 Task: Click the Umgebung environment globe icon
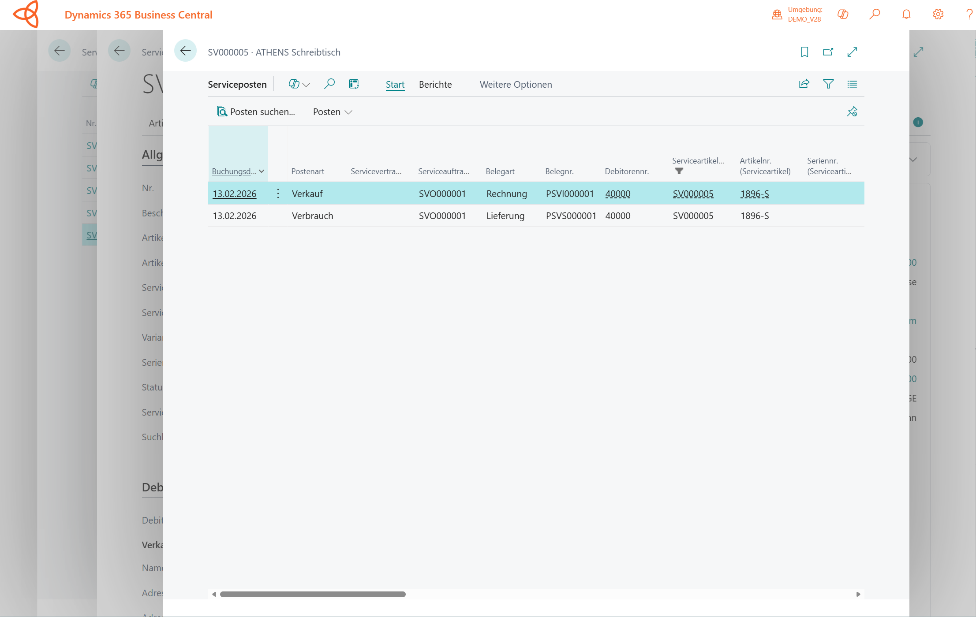(777, 15)
